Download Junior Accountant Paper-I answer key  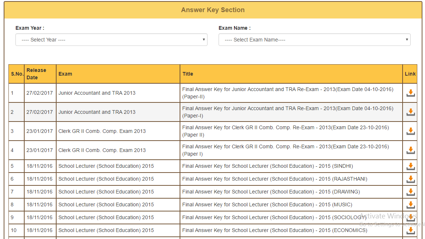click(x=410, y=112)
